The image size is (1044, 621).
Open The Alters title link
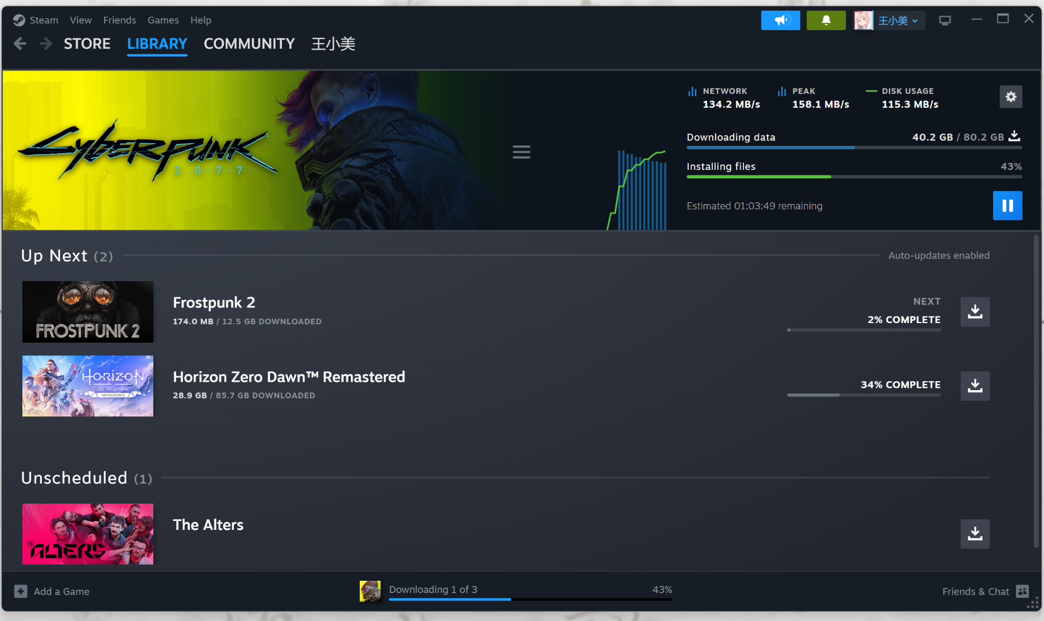[208, 525]
